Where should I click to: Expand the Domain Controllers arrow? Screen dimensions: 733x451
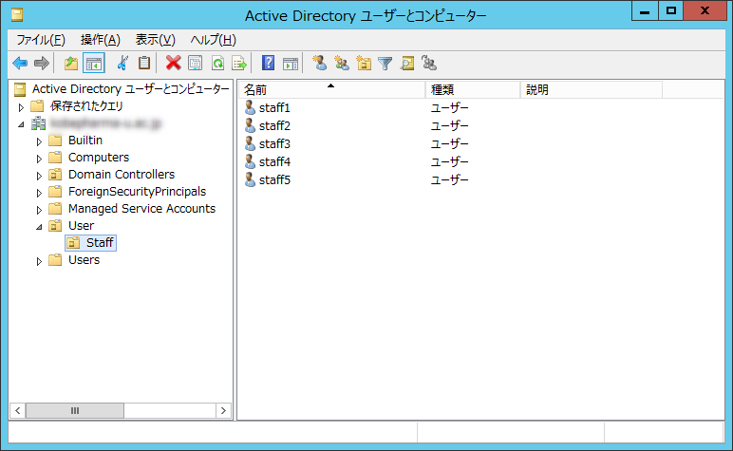pos(39,176)
